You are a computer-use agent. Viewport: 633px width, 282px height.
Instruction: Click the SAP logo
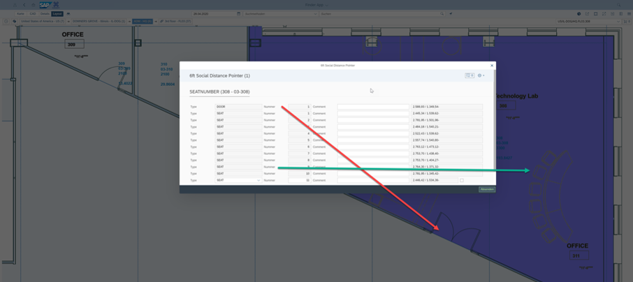pos(45,5)
